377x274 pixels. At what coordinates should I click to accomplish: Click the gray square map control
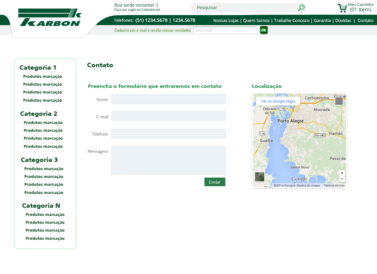pos(339,101)
